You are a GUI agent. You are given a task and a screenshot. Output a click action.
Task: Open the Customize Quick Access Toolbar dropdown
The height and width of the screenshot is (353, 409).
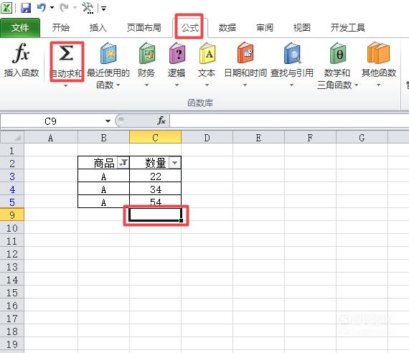tap(103, 9)
